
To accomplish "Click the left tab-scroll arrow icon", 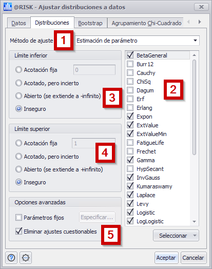I will (188, 22).
